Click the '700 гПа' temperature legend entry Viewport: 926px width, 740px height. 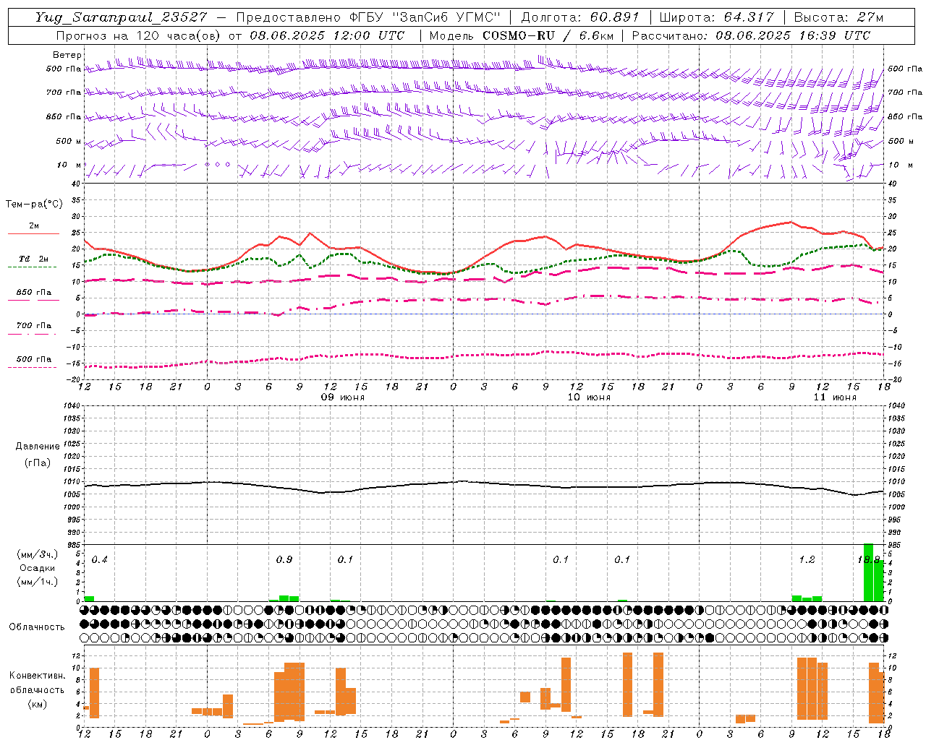click(x=33, y=326)
